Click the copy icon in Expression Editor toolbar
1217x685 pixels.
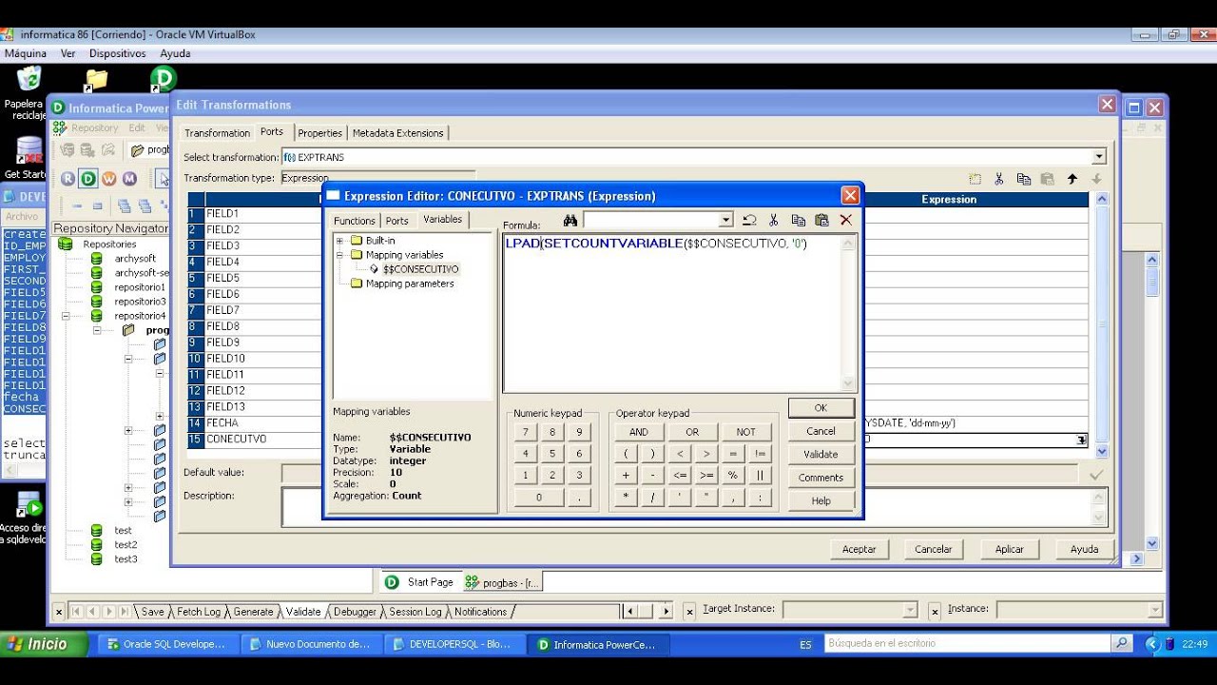pos(798,220)
